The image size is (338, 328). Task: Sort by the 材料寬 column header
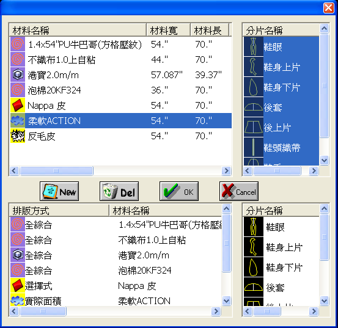(168, 30)
